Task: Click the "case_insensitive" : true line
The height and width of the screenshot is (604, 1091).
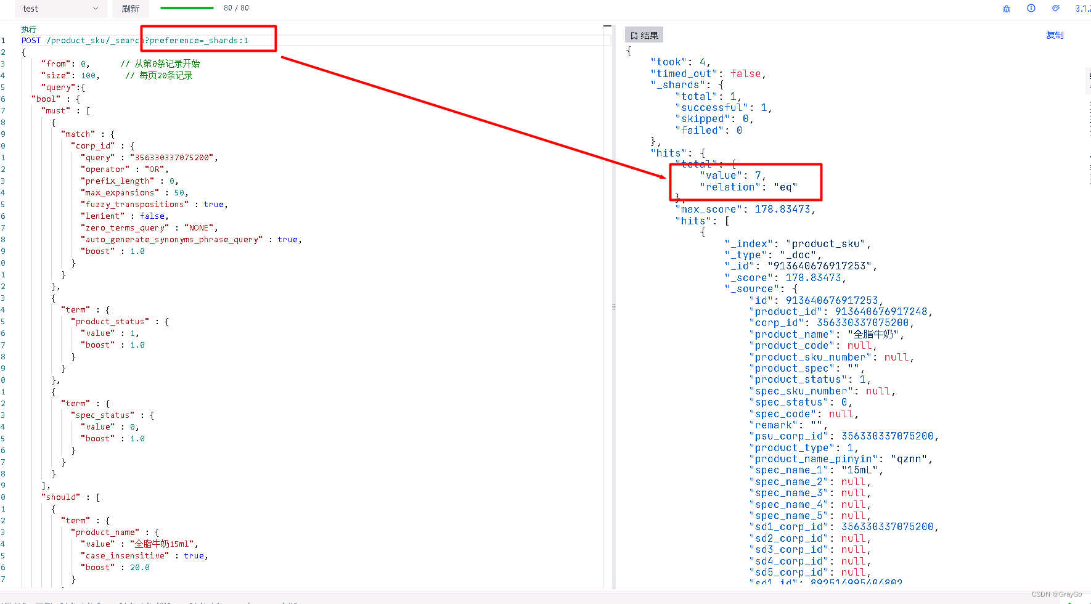Action: [144, 556]
